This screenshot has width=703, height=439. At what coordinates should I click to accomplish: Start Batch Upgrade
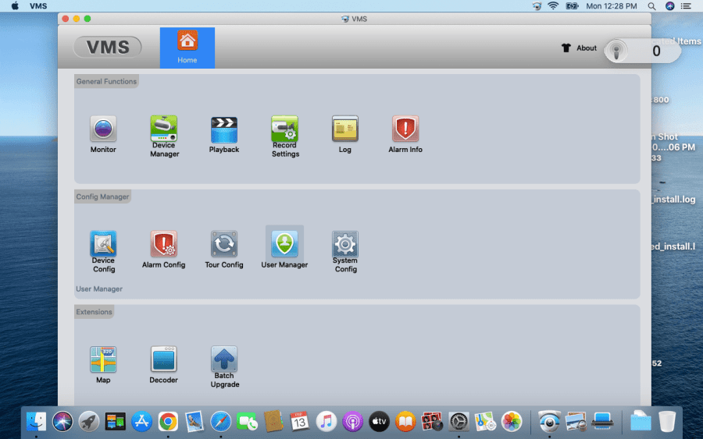224,360
